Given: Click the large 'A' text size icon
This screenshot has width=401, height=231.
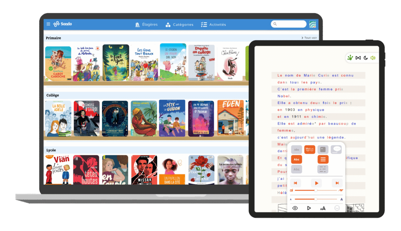Looking at the screenshot, I should [x=342, y=199].
